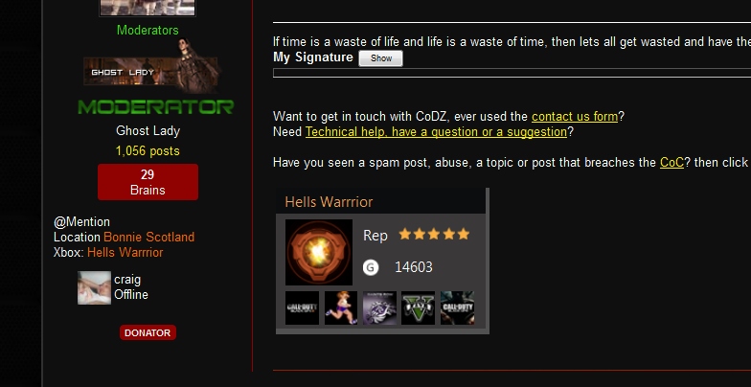Image resolution: width=751 pixels, height=387 pixels.
Task: Select the running character game tile
Action: (341, 308)
